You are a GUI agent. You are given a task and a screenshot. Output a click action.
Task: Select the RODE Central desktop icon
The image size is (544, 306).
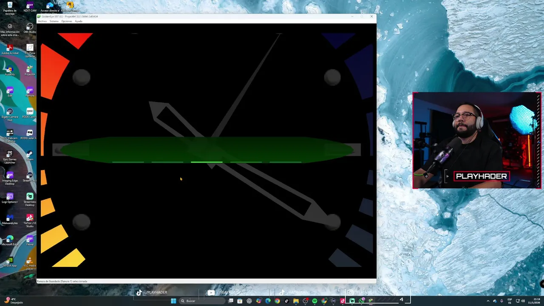pyautogui.click(x=30, y=113)
